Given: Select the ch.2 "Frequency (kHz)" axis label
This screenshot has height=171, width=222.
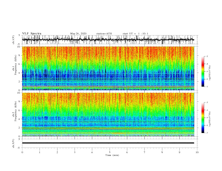Looking at the screenshot, I should tap(16, 111).
